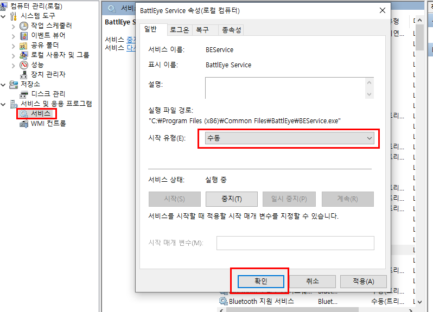Collapse Services and Applications node
Viewport: 433px width, 312px height.
3,104
